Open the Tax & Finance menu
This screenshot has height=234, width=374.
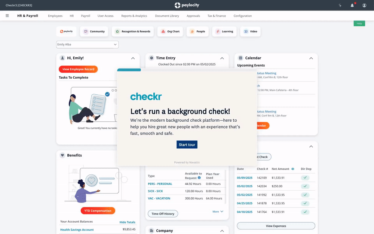217,16
